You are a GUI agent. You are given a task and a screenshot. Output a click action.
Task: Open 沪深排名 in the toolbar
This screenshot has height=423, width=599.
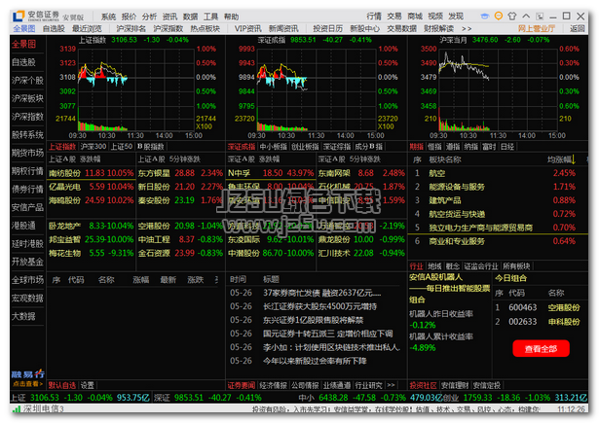(x=131, y=28)
